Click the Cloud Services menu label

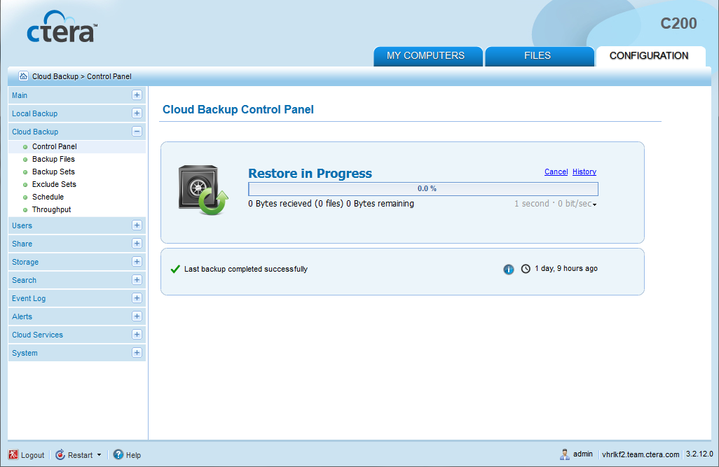(38, 335)
